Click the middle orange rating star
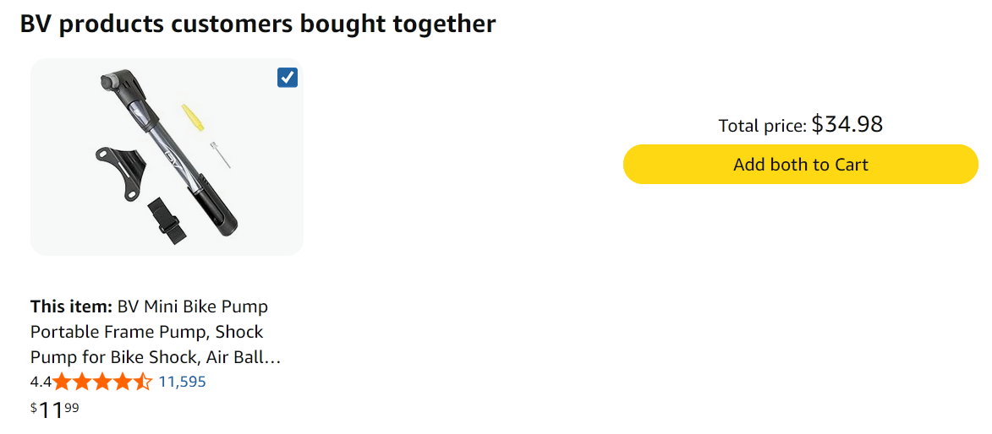Screen dimensions: 992x434 click(103, 382)
